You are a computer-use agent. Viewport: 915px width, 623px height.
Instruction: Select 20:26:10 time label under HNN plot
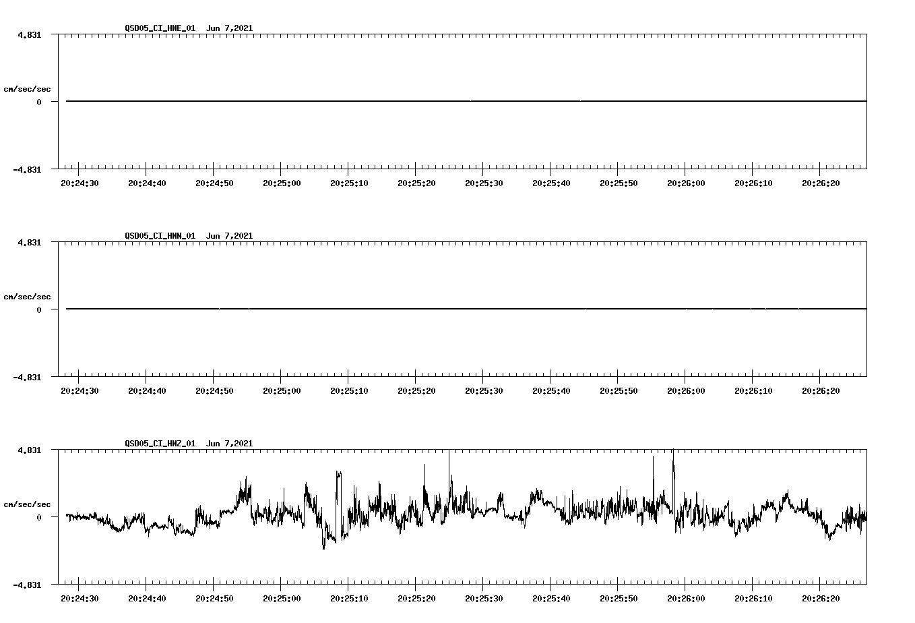(753, 391)
